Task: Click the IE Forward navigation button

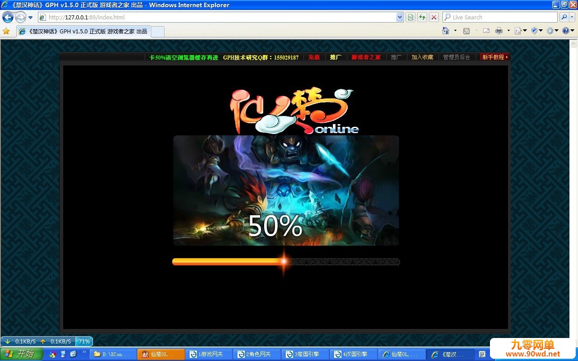Action: [x=21, y=17]
